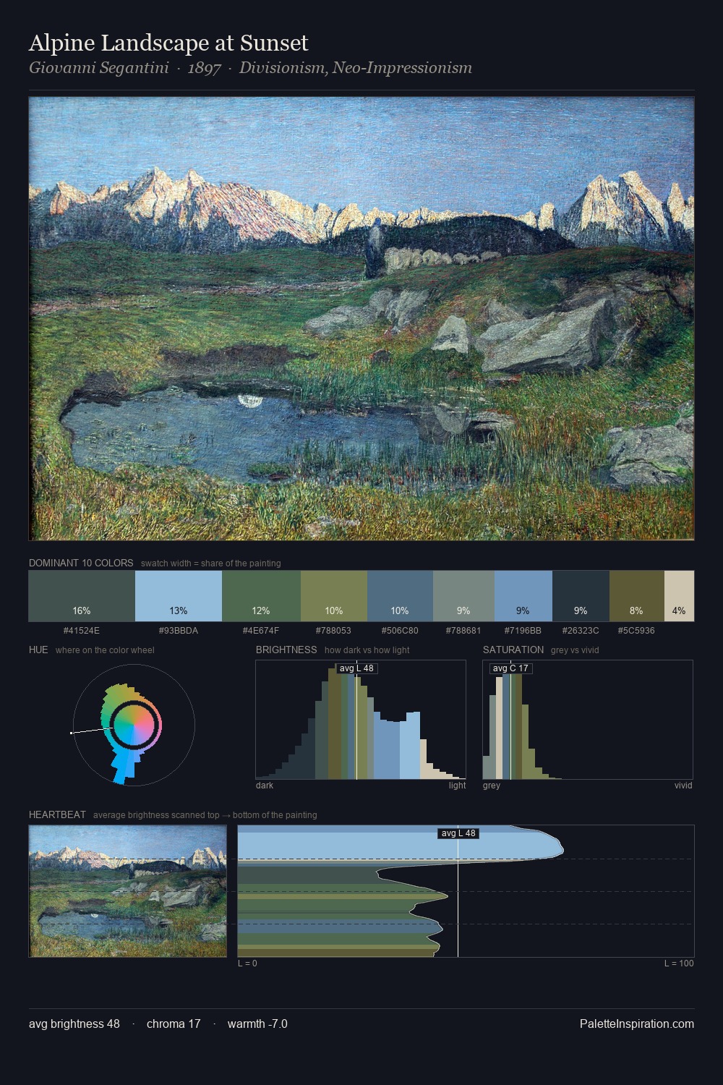Click the hue color wheel chart

click(x=134, y=724)
